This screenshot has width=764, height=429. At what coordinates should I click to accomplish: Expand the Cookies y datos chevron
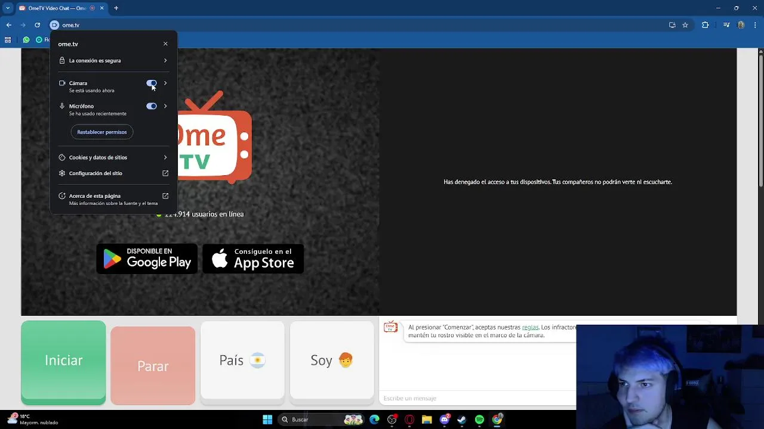[x=165, y=157]
